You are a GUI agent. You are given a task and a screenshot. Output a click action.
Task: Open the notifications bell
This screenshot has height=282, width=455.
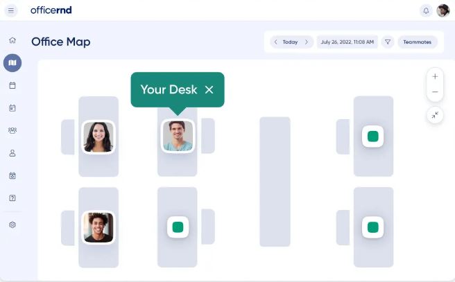click(x=426, y=11)
